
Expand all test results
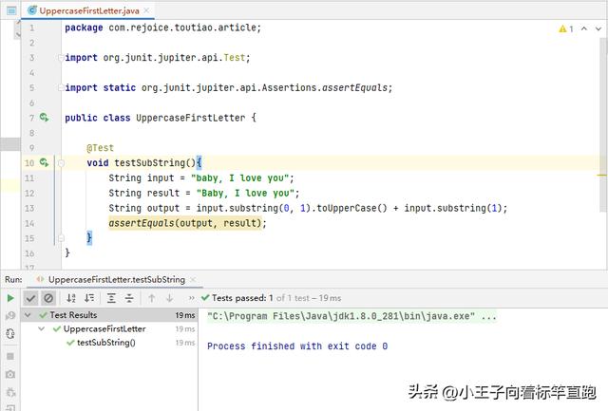pyautogui.click(x=111, y=298)
